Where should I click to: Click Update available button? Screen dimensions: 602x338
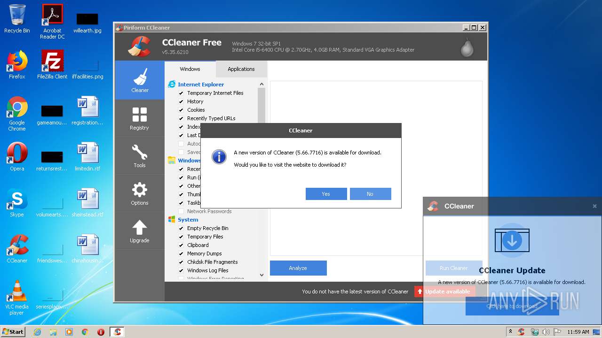pos(445,292)
